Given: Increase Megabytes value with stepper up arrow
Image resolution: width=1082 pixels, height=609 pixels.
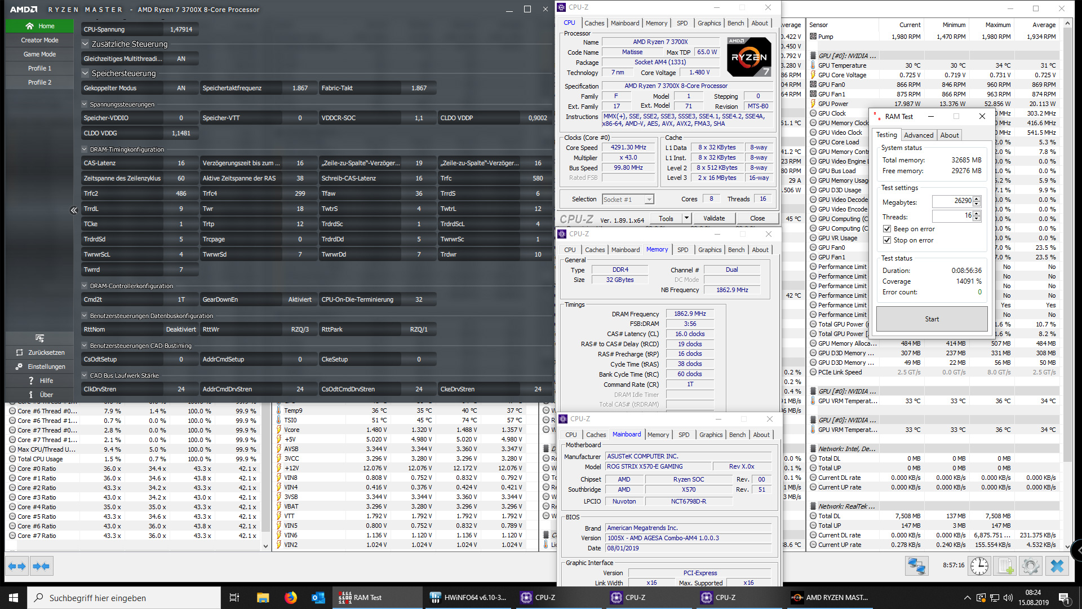Looking at the screenshot, I should click(977, 198).
